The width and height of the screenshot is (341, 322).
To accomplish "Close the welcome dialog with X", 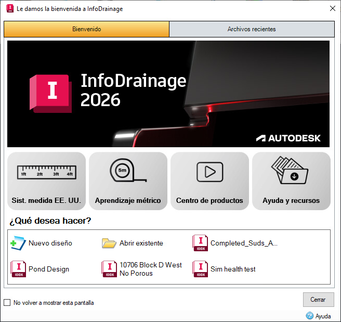I will coord(333,8).
